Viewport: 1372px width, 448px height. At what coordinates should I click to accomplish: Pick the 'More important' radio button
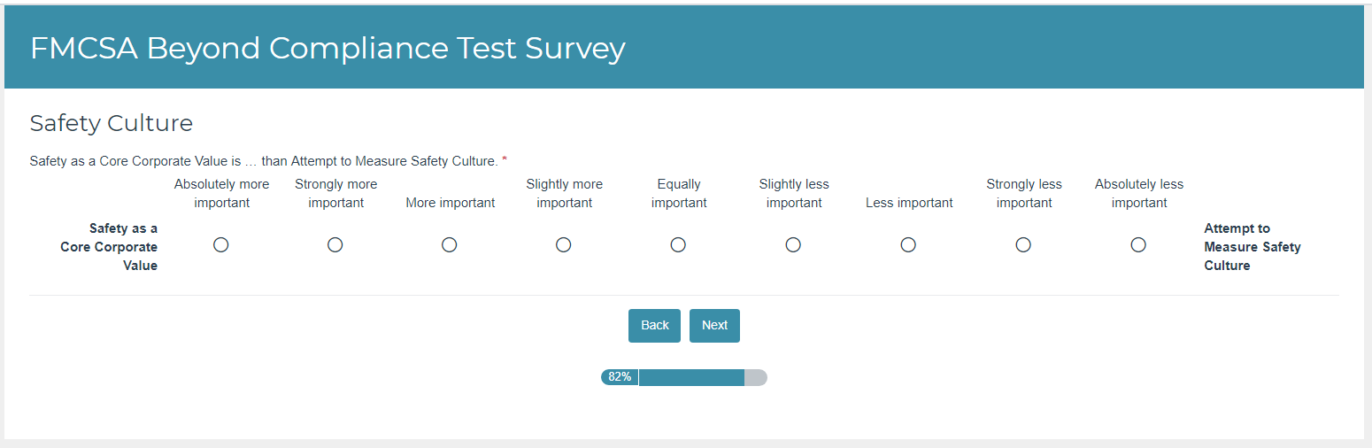click(x=450, y=245)
